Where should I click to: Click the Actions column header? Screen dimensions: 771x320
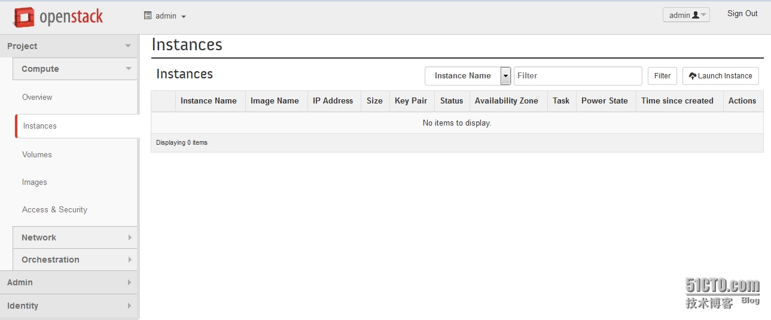tap(742, 100)
